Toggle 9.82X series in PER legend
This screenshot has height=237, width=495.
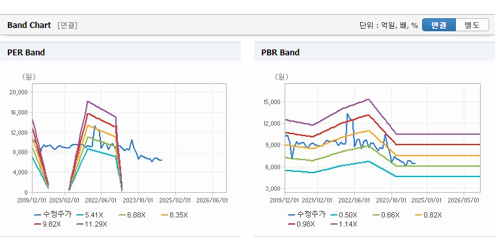point(48,225)
